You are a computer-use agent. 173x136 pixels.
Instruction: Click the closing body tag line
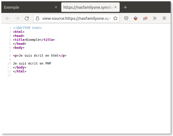20,67
